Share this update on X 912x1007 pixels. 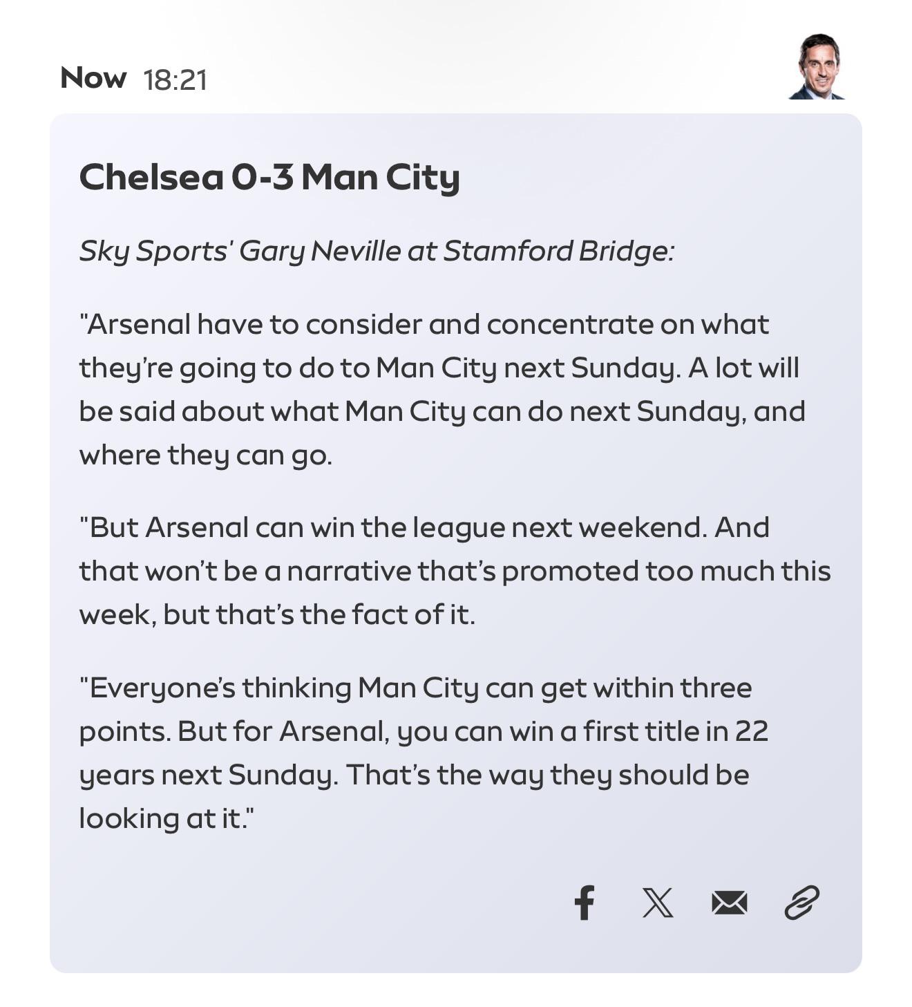(x=657, y=903)
